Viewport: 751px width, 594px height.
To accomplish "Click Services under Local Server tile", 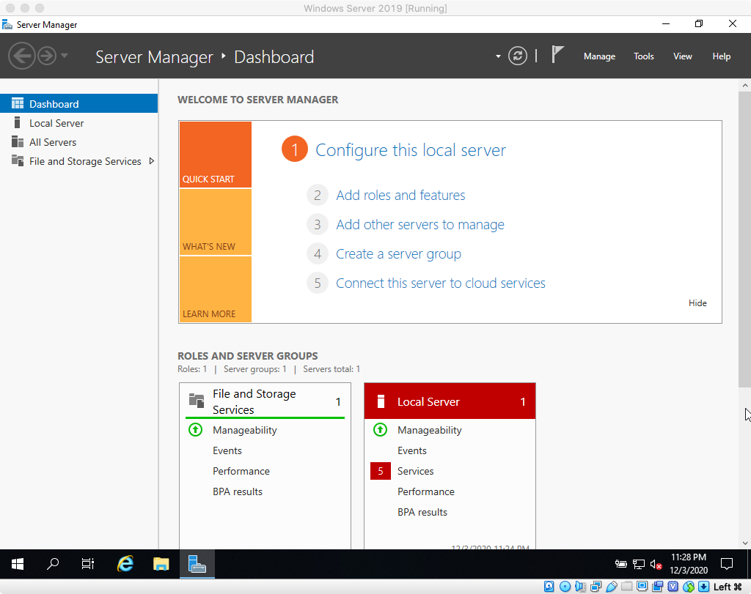I will tap(415, 471).
